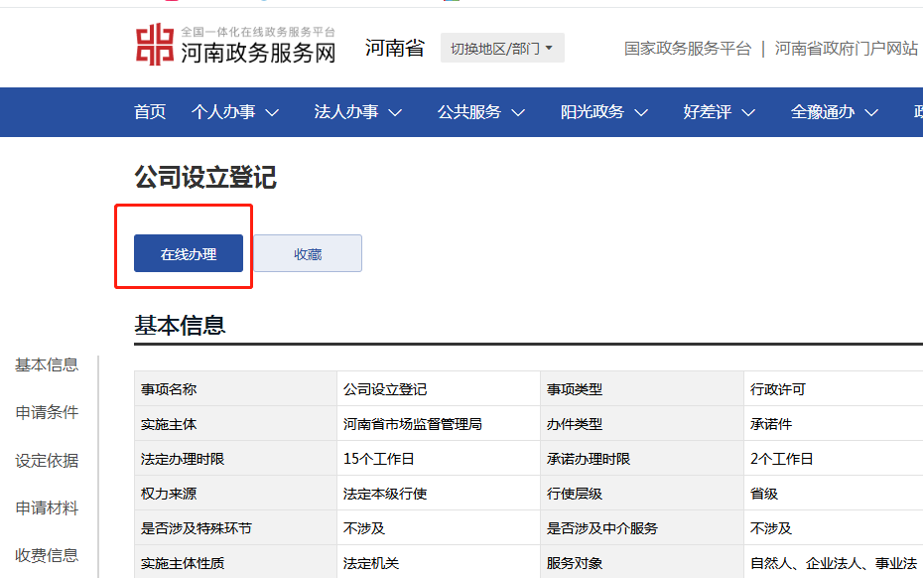Select the 是否涉及特殊环节 label cell
The width and height of the screenshot is (923, 578).
click(x=235, y=528)
